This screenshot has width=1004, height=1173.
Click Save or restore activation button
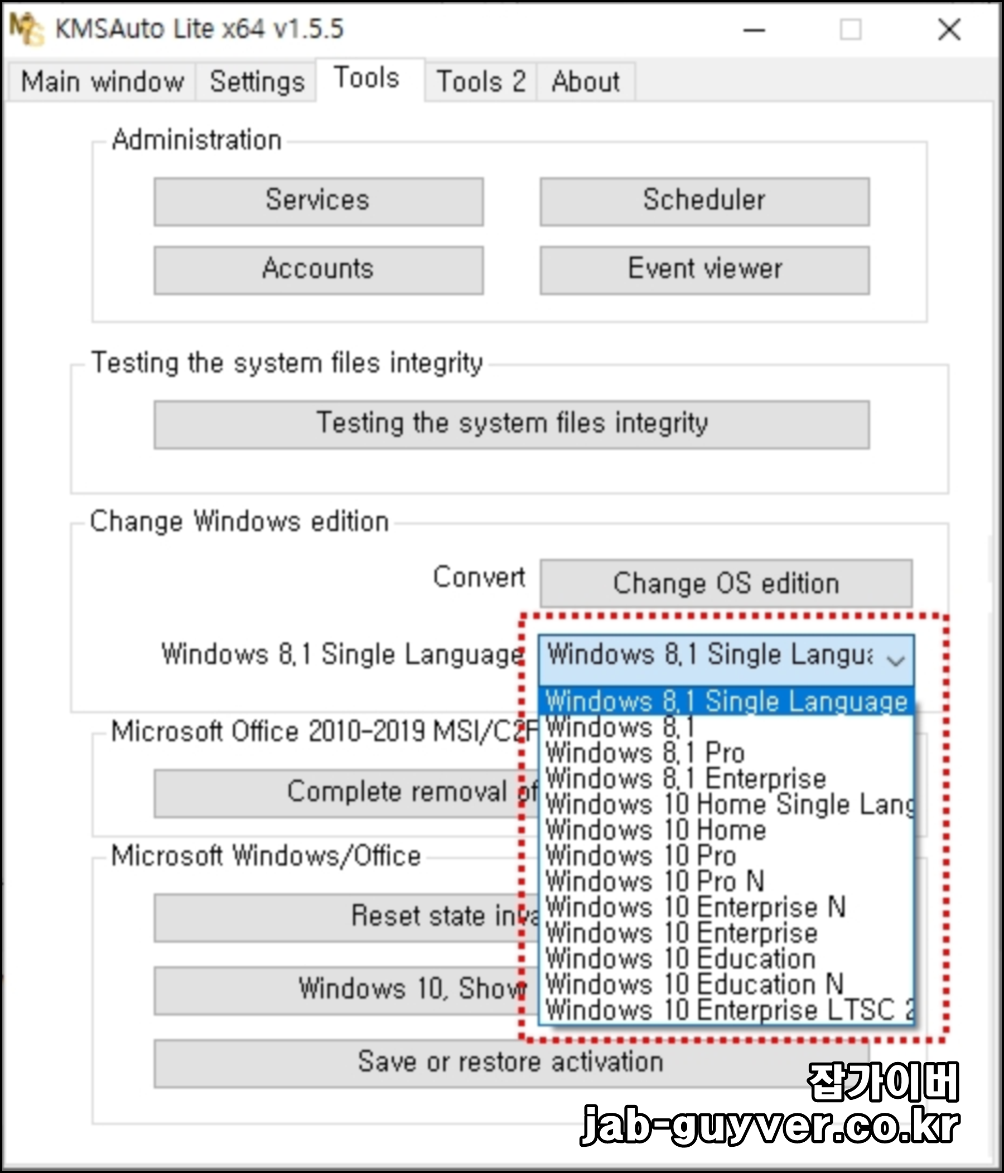(x=511, y=1063)
